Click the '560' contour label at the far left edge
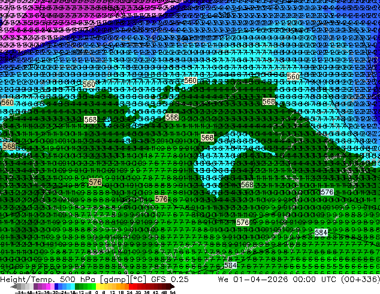380x294 pixels. tap(7, 103)
